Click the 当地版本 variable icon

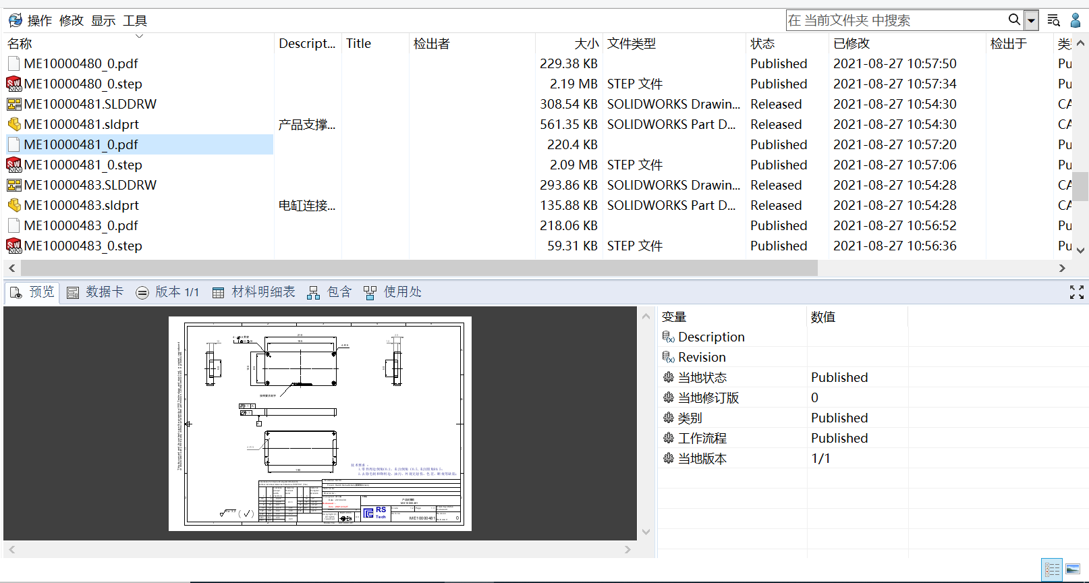tap(669, 458)
